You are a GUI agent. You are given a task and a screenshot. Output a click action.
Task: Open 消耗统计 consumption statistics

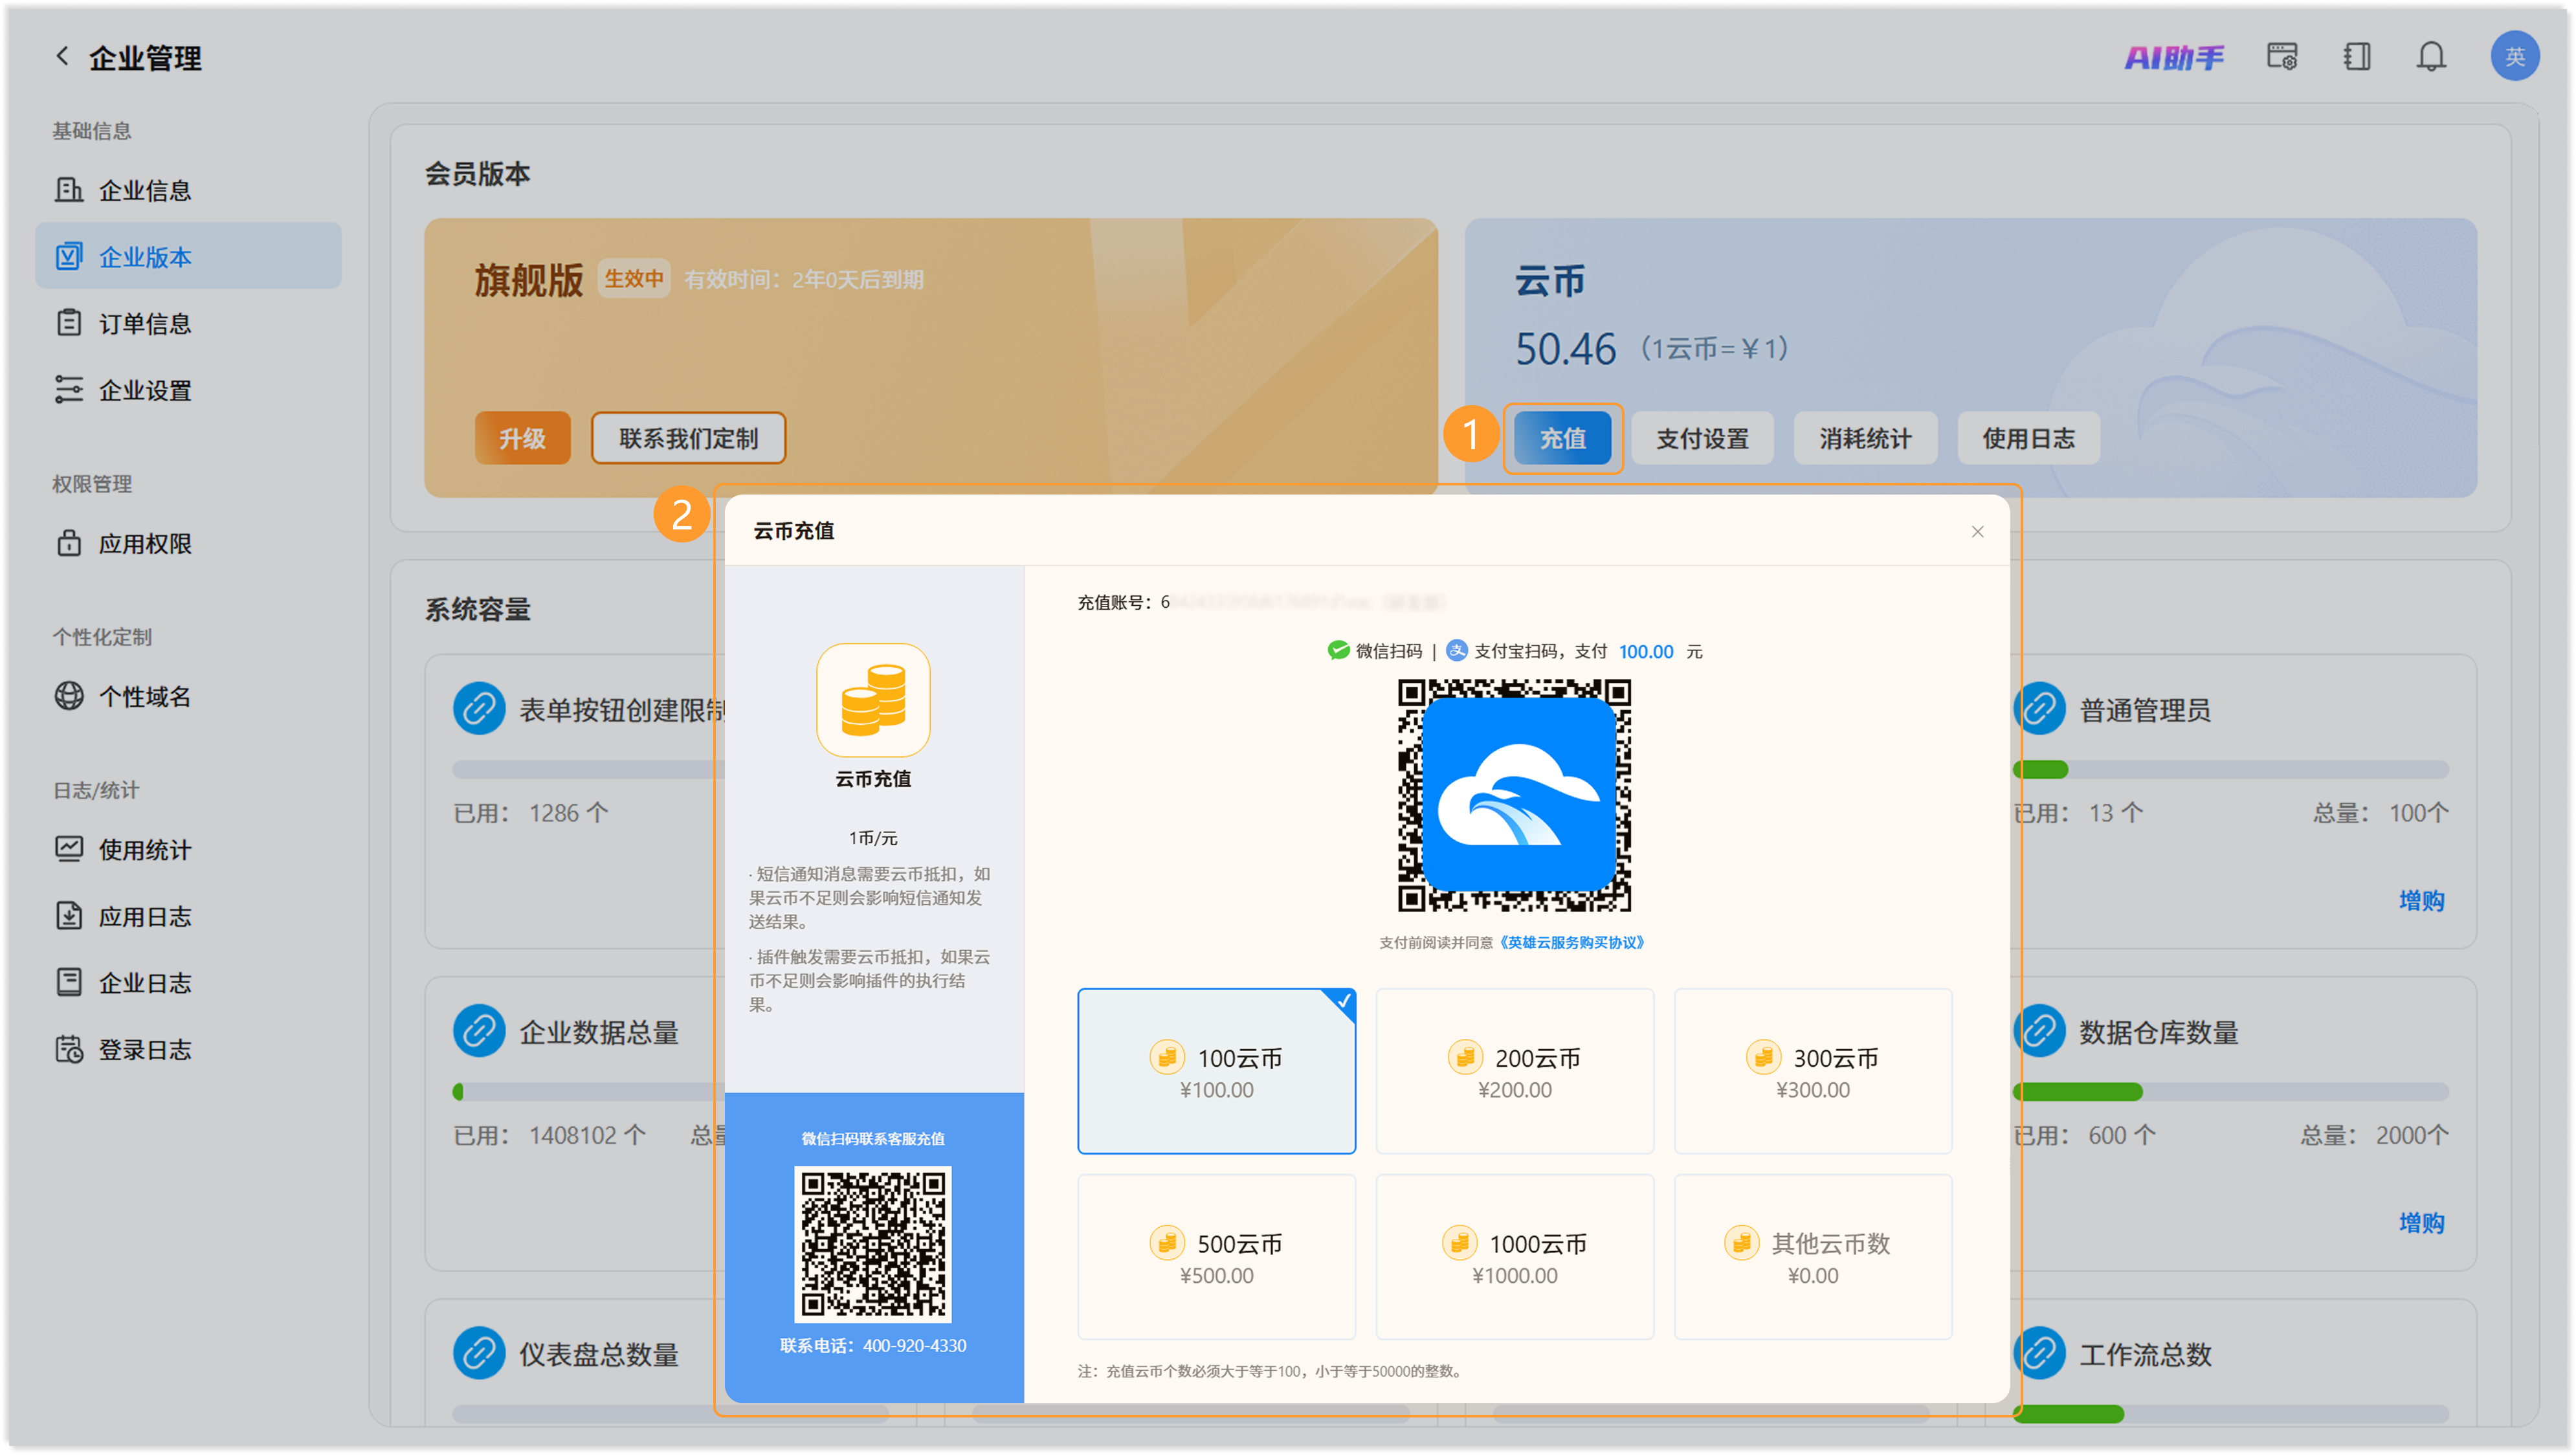(x=1865, y=438)
